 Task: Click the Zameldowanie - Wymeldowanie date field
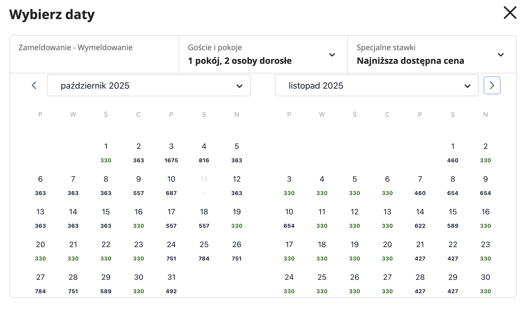coord(94,55)
